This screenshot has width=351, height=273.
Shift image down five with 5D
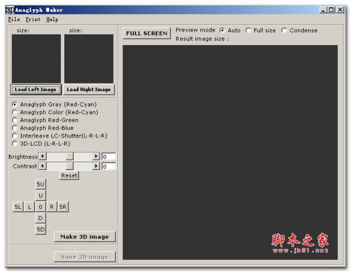[x=40, y=229]
